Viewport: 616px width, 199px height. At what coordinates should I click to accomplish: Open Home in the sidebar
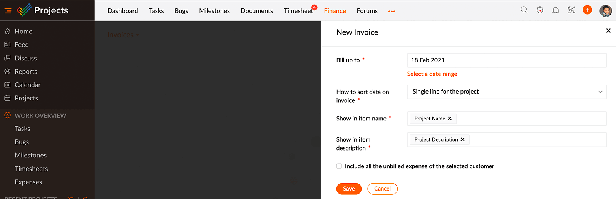[23, 31]
